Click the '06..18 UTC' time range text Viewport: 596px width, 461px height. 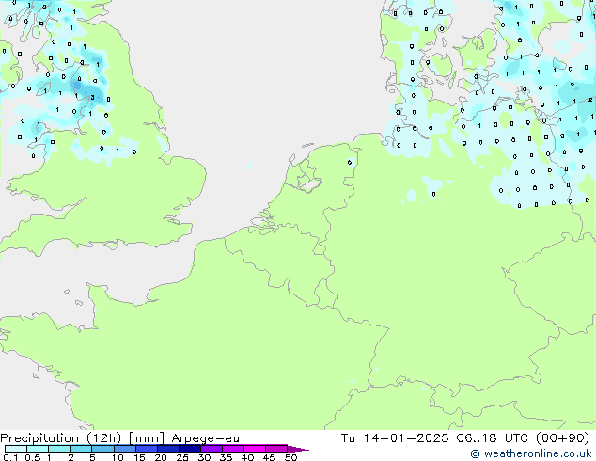(493, 437)
